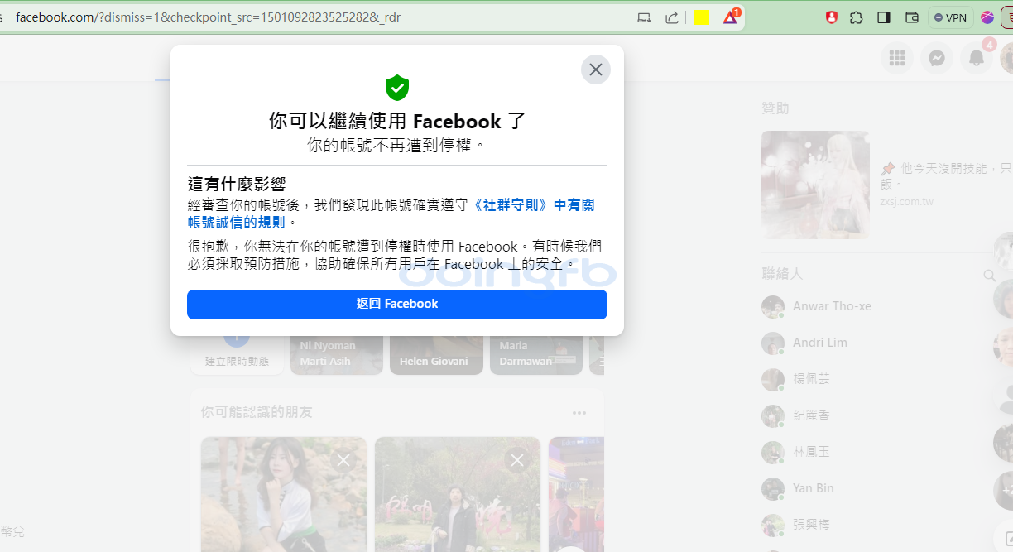Click the yellow square extension icon
1013x552 pixels.
[702, 17]
